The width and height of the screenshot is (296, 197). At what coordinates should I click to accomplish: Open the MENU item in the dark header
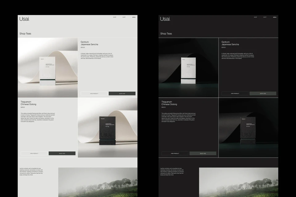click(x=274, y=18)
